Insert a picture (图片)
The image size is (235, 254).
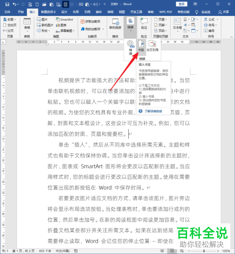(x=42, y=19)
